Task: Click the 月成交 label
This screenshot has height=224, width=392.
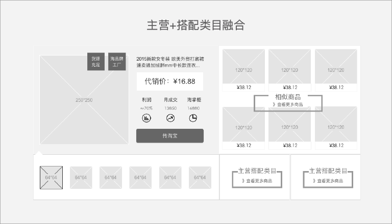Action: click(170, 100)
